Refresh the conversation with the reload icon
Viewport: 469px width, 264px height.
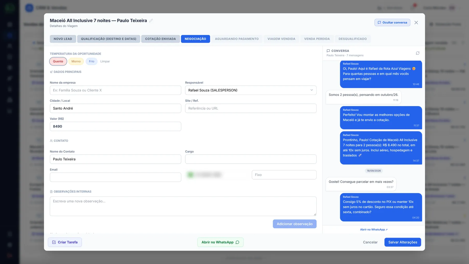(x=418, y=53)
